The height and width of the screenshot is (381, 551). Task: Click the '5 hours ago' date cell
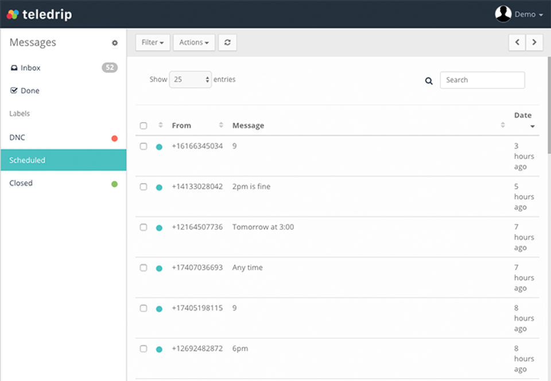click(524, 197)
